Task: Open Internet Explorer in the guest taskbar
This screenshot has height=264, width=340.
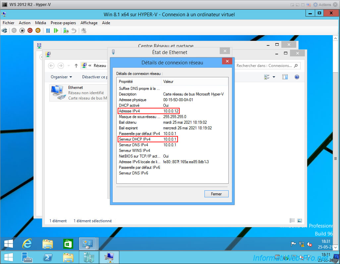Action: coord(27,244)
